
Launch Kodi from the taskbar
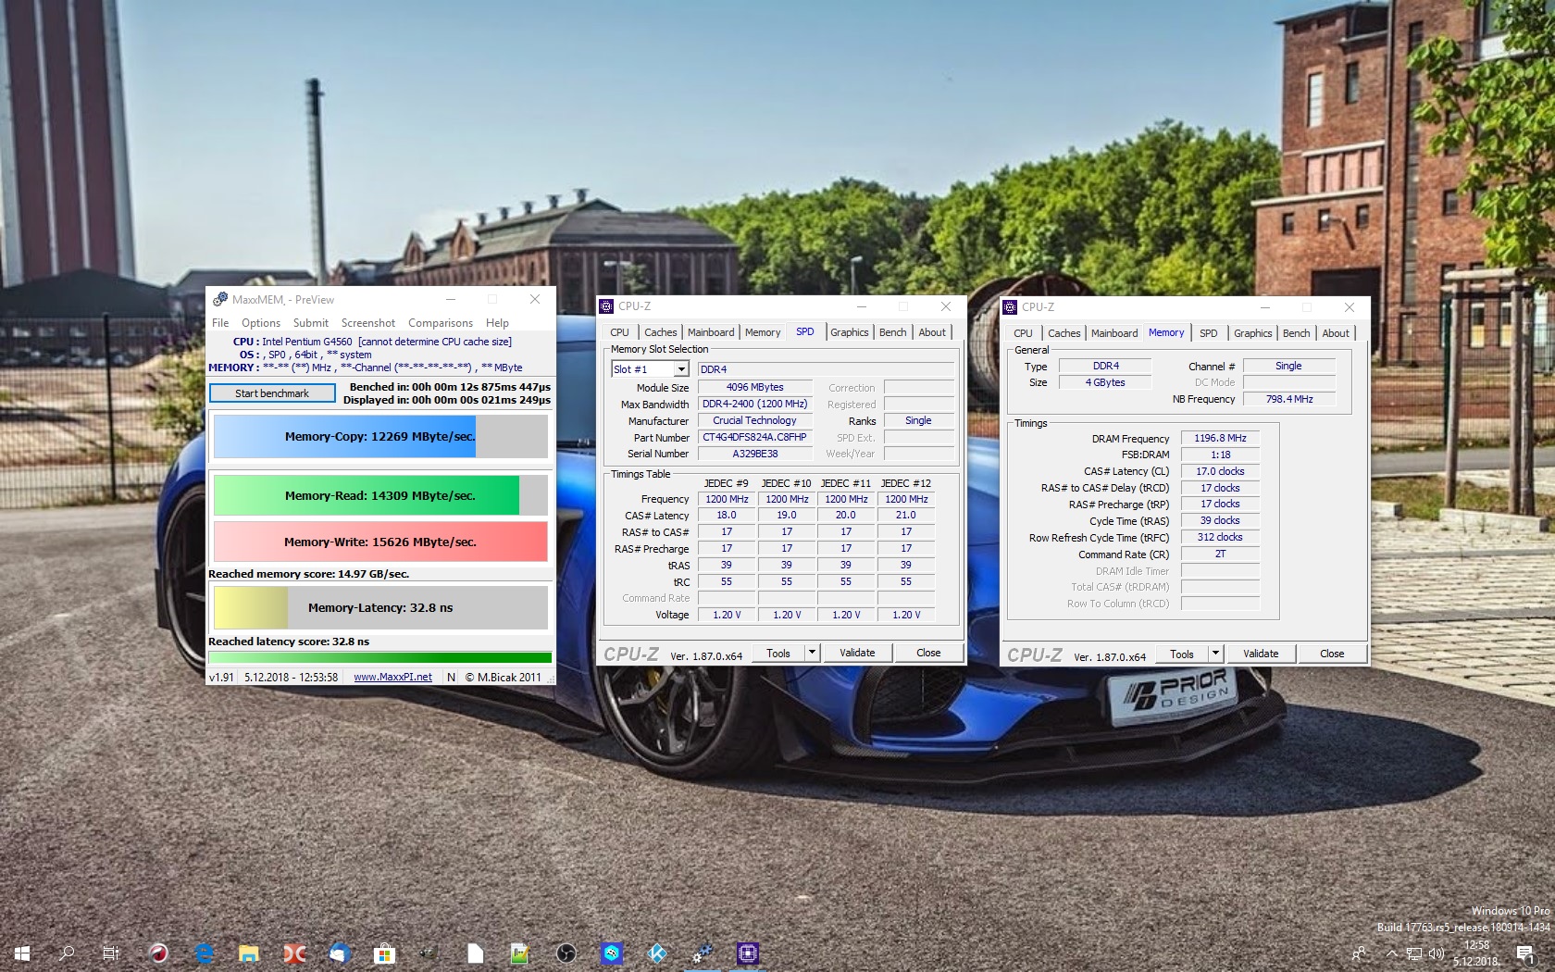pyautogui.click(x=656, y=953)
